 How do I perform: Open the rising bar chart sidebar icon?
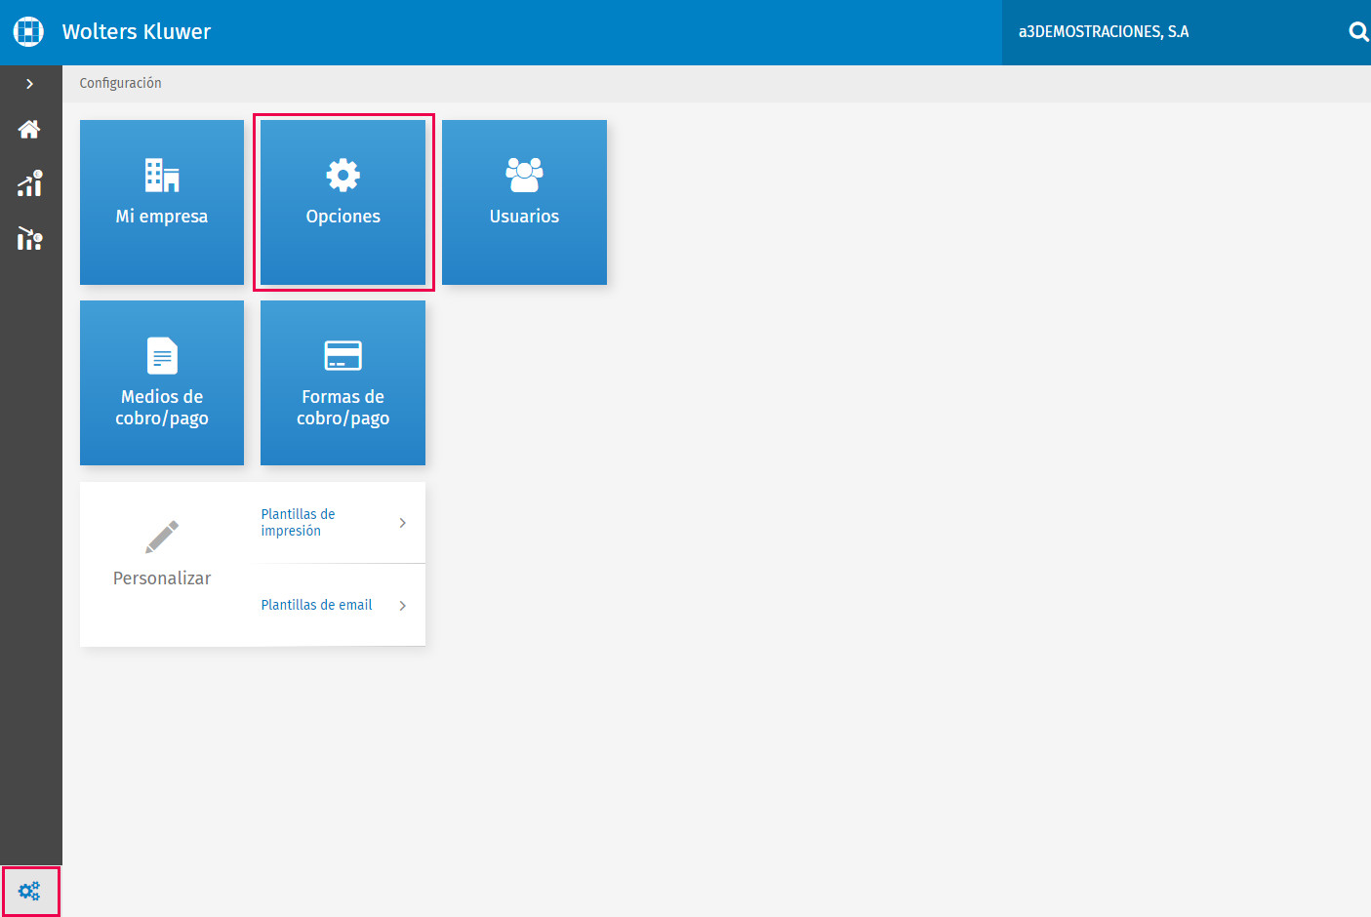click(30, 183)
